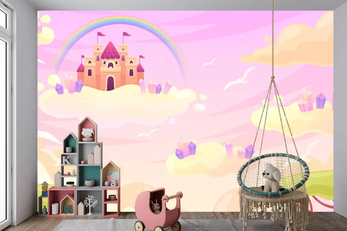Select the letter K block on the shelf

coord(66,160)
